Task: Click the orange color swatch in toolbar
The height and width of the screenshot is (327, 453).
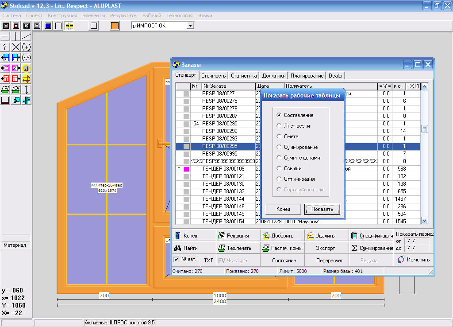Action: click(115, 26)
